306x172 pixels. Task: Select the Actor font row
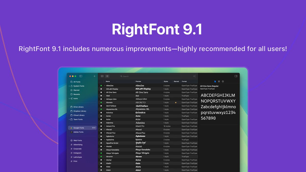click(148, 119)
